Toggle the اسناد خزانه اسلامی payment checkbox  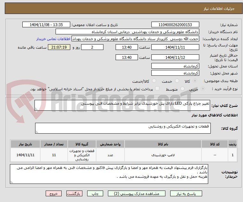pyautogui.click(x=157, y=88)
